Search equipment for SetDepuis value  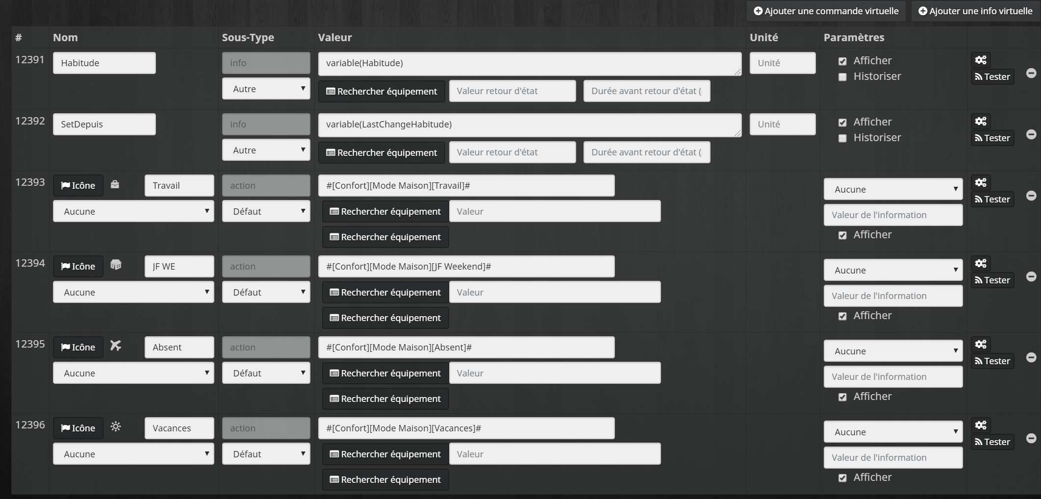point(381,152)
